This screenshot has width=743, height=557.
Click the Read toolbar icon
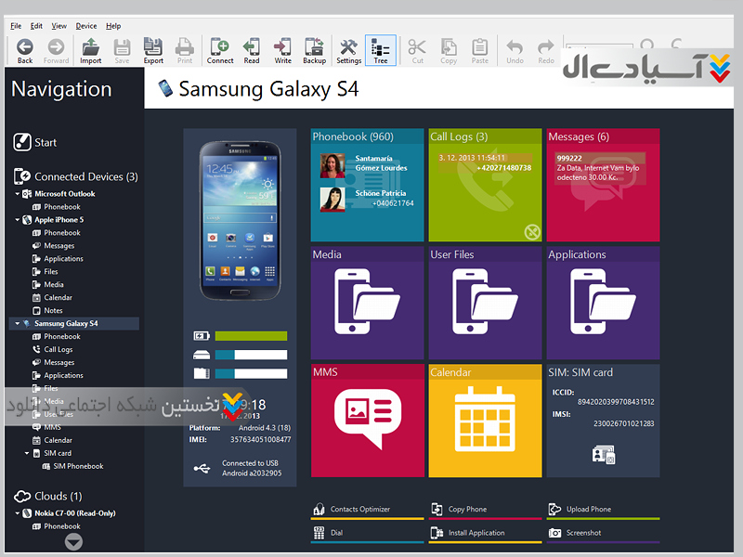252,50
